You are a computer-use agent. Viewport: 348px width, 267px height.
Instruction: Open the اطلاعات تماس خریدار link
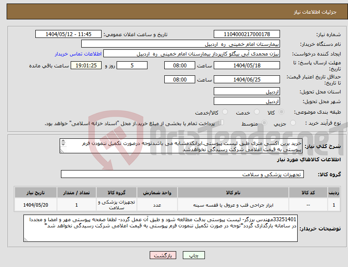tap(78, 54)
